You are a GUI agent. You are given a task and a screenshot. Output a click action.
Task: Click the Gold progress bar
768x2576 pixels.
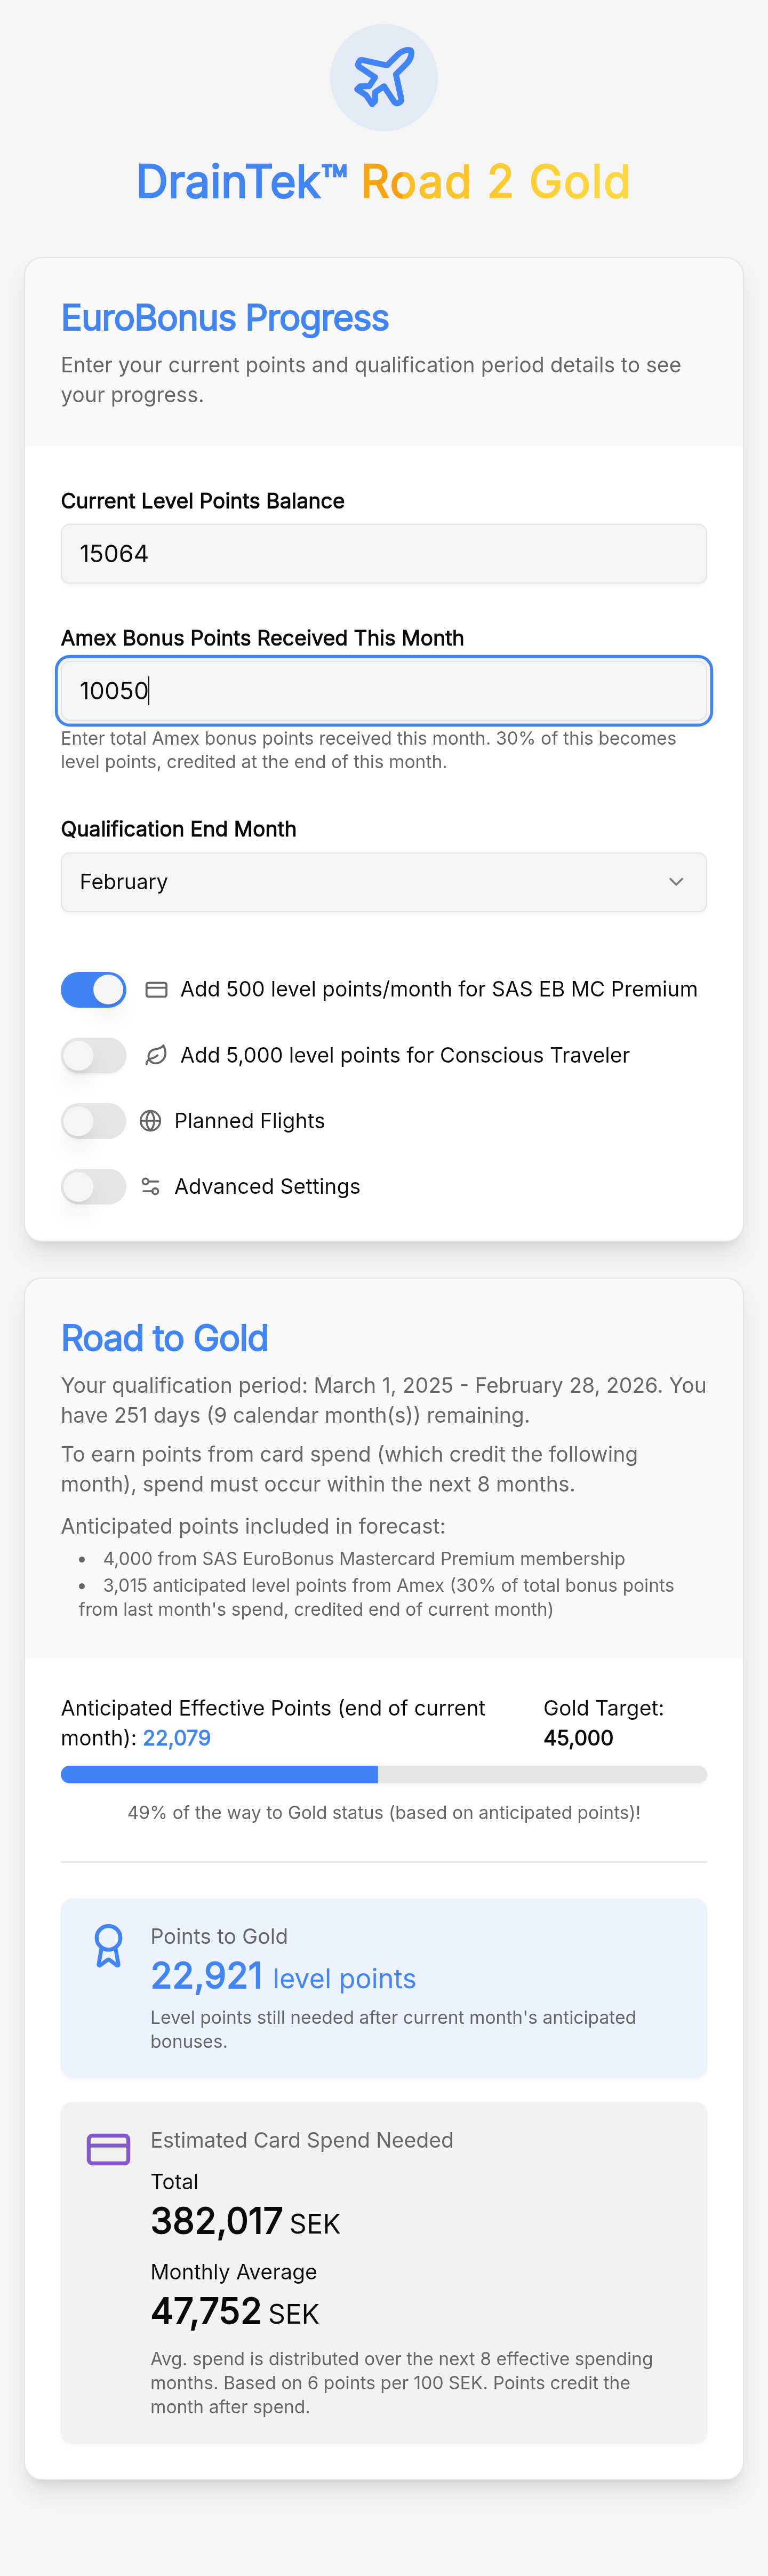(x=384, y=1775)
